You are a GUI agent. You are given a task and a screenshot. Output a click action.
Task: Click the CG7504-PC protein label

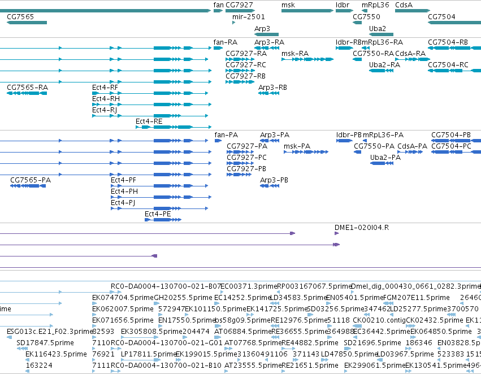pos(451,146)
